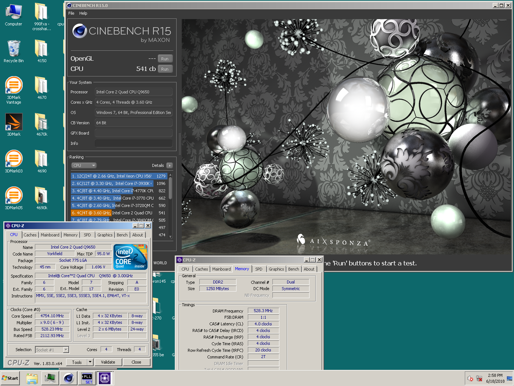This screenshot has height=386, width=514.
Task: Open Caches tab in front CPU-Z window
Action: [x=30, y=235]
